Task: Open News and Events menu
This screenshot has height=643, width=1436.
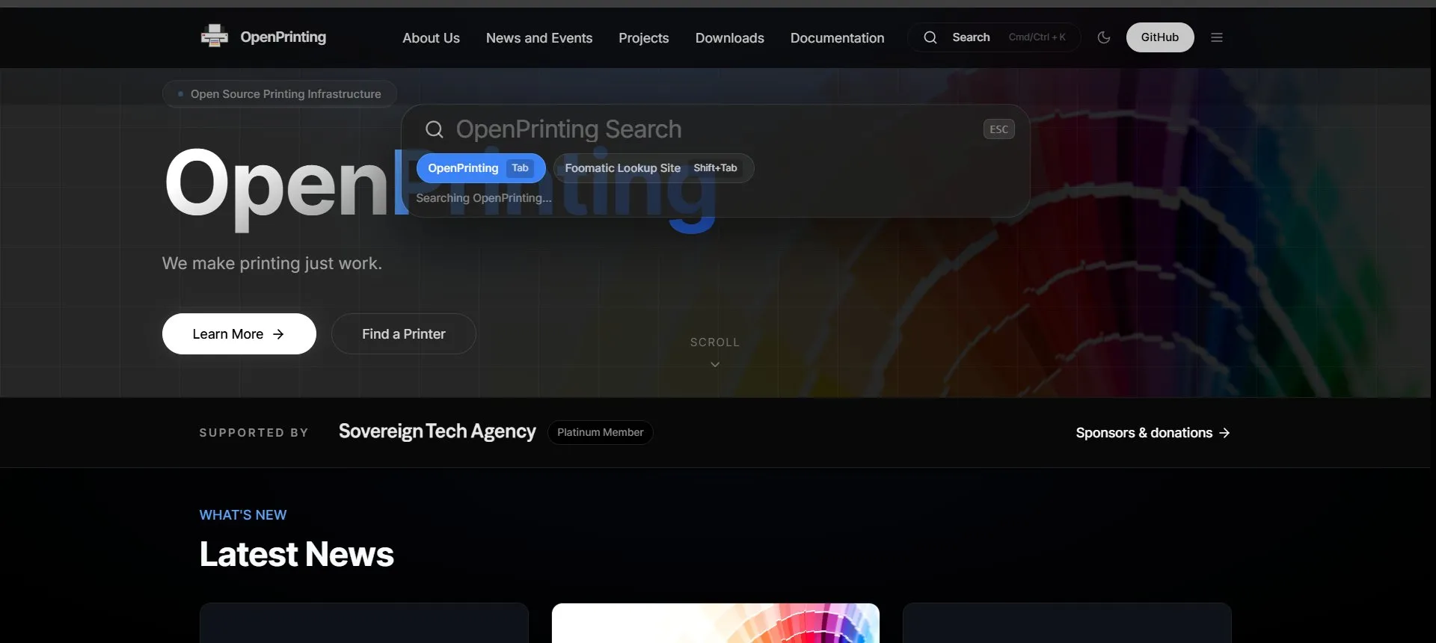Action: click(x=539, y=38)
